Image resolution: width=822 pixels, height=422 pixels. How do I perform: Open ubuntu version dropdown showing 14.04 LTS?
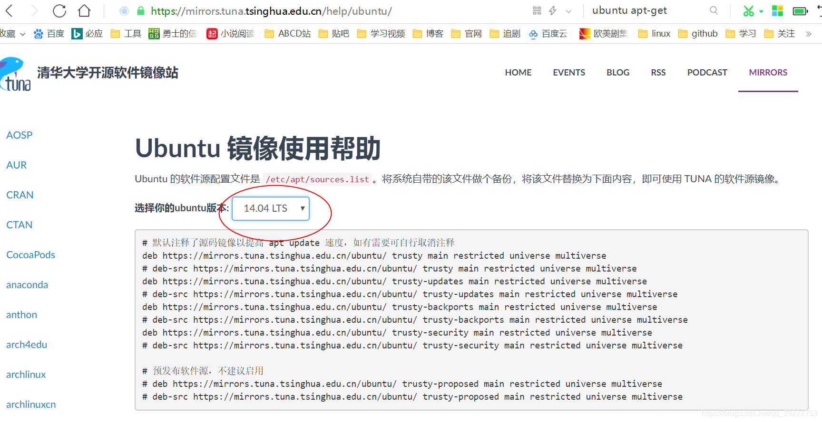[271, 208]
